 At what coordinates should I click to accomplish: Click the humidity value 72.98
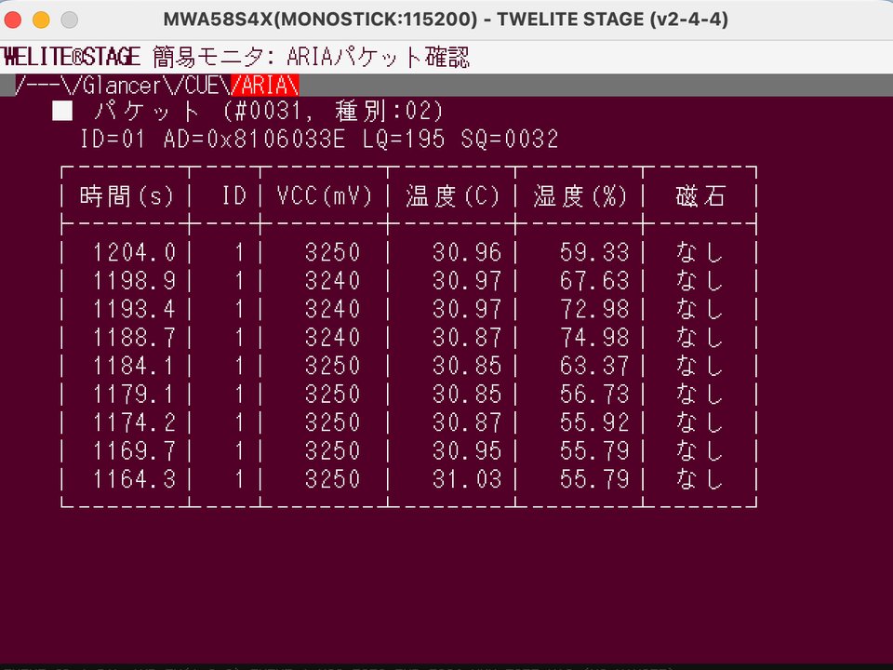click(x=594, y=309)
